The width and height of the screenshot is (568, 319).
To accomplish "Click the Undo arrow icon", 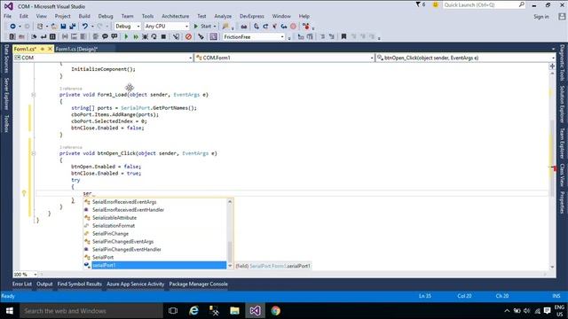I will pos(85,27).
